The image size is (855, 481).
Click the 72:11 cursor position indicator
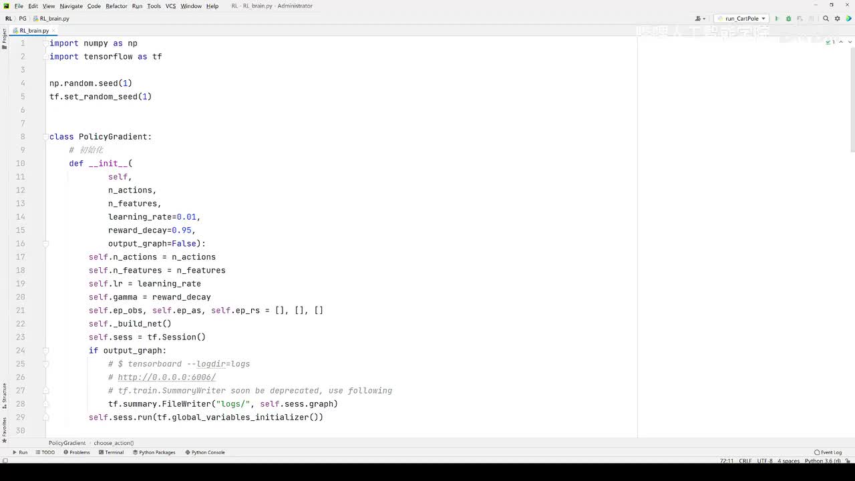coord(727,461)
